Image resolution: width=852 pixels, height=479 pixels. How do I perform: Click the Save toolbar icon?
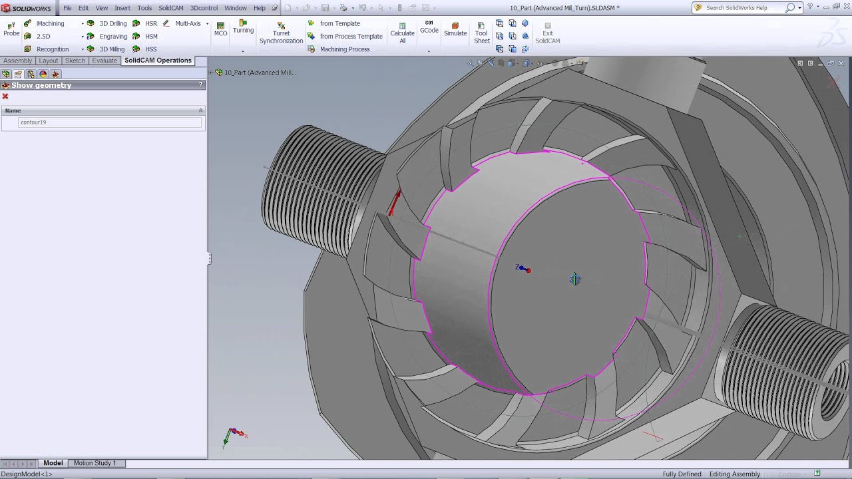(x=325, y=8)
